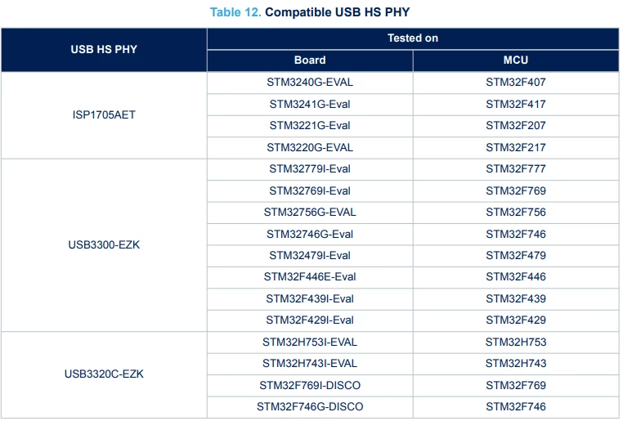The image size is (623, 421).
Task: Click "STM32F746" in the STM32F746G-DISCO row
Action: (x=516, y=407)
